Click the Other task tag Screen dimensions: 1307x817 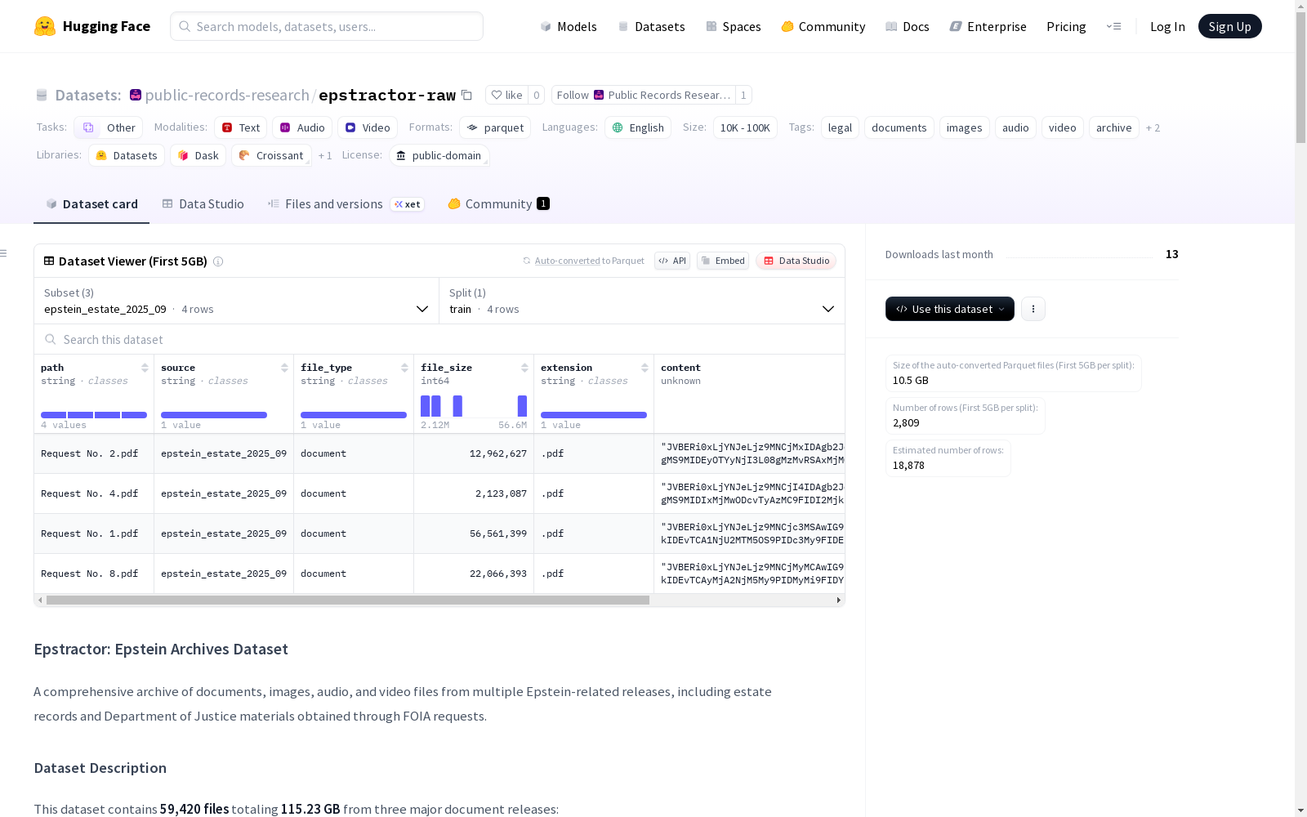click(109, 127)
